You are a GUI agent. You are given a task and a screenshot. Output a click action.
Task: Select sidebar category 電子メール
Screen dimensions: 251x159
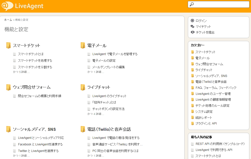click(x=203, y=58)
